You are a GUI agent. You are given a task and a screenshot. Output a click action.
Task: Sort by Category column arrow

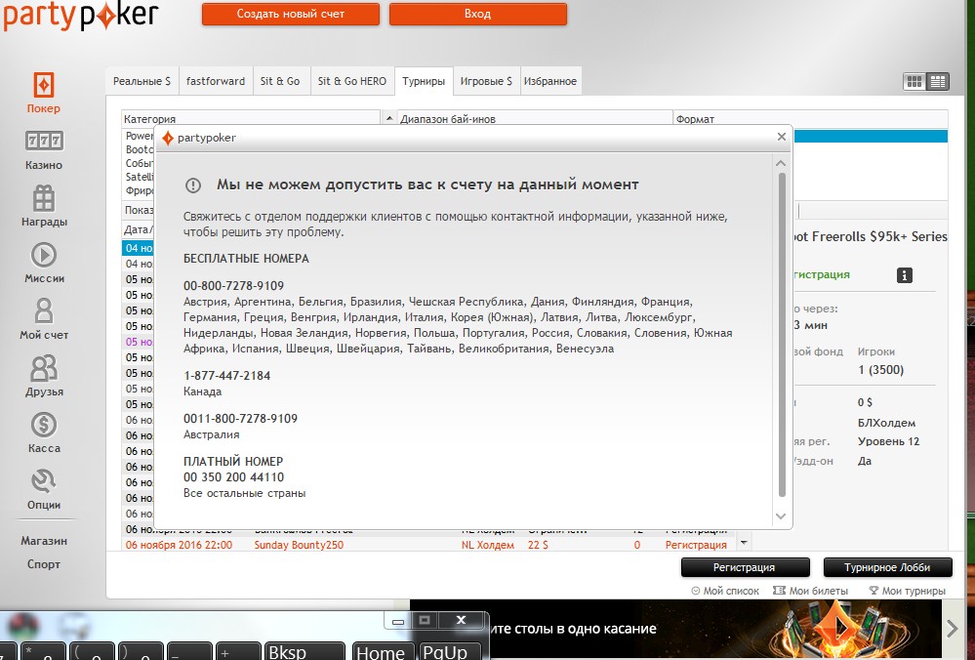388,118
